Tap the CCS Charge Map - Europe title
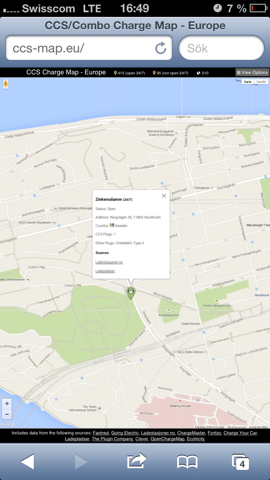 pyautogui.click(x=66, y=73)
